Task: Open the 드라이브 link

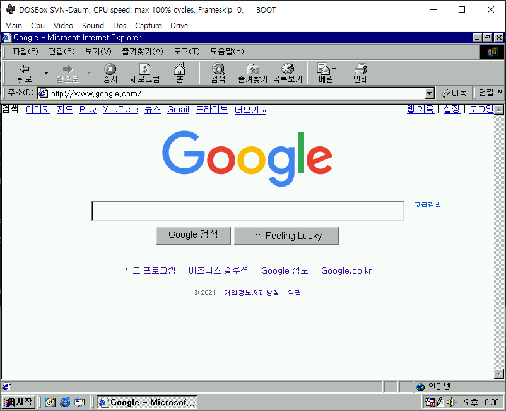Action: (x=212, y=110)
